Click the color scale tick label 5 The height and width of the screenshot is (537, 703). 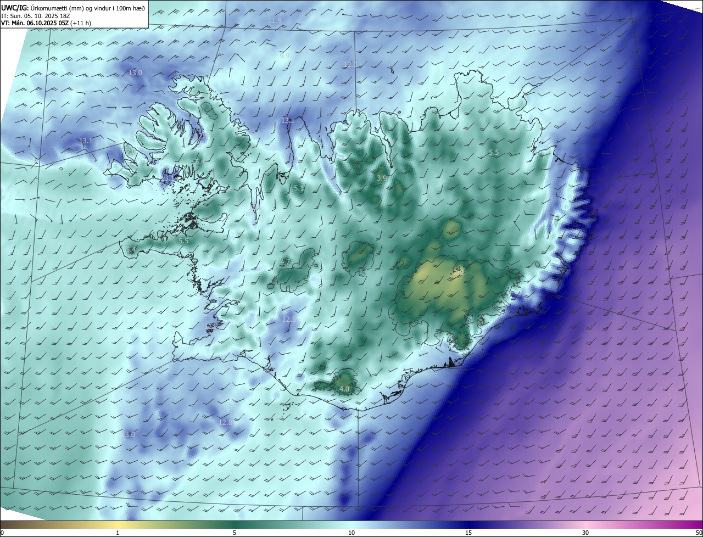point(235,533)
